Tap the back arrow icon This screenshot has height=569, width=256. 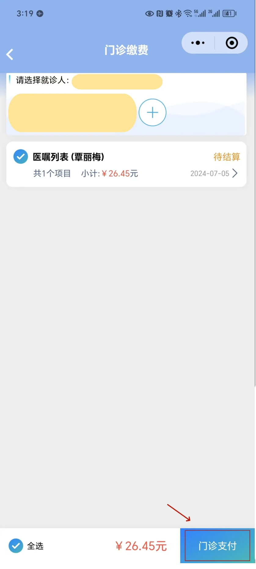(10, 54)
